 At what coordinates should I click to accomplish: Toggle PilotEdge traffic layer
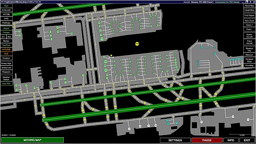(x=6, y=23)
